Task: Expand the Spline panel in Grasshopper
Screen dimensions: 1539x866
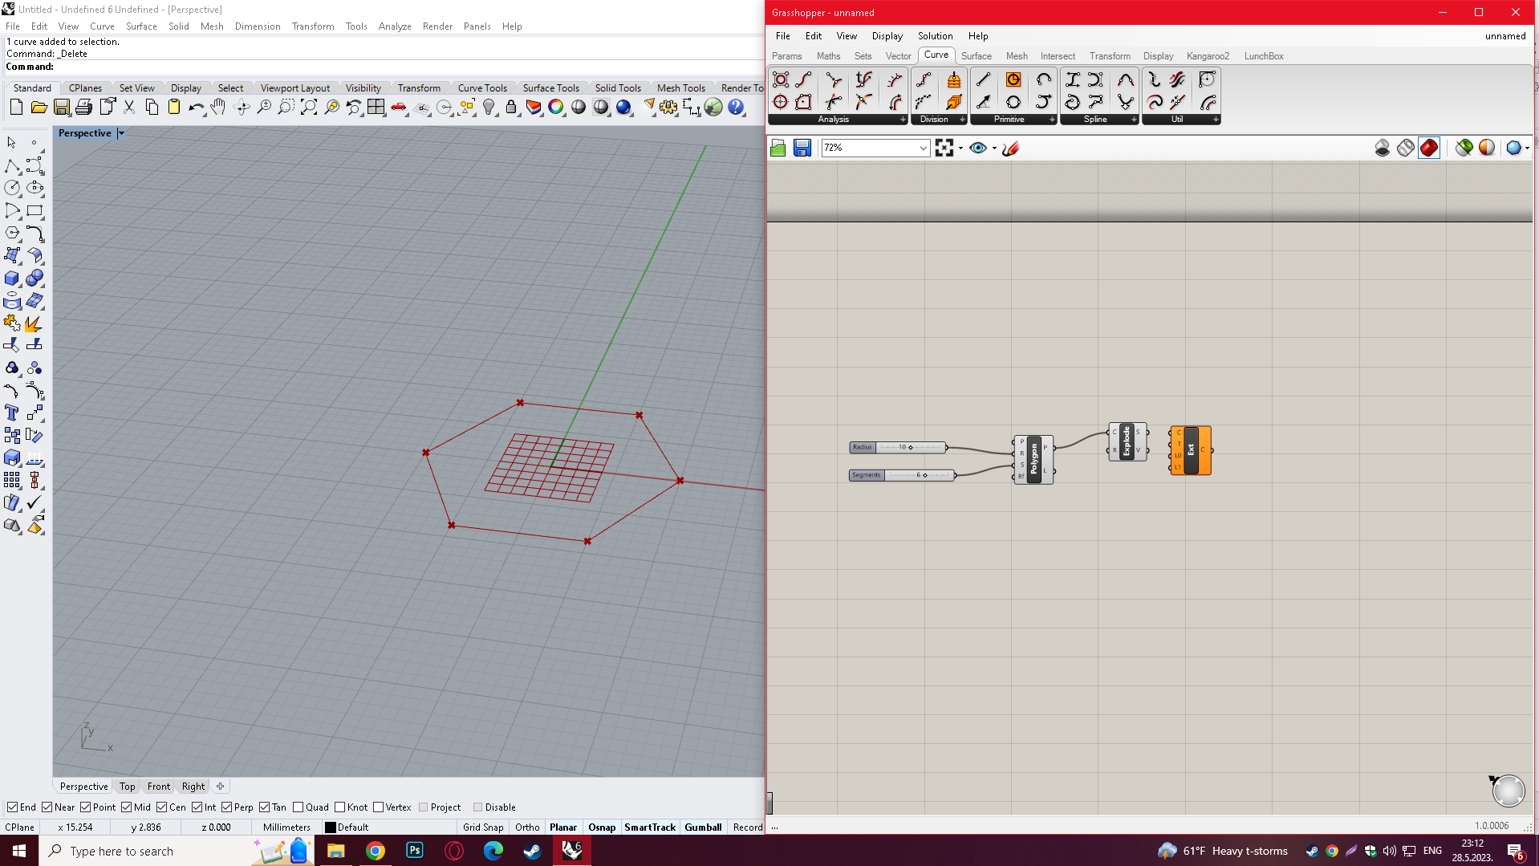Action: [1134, 120]
